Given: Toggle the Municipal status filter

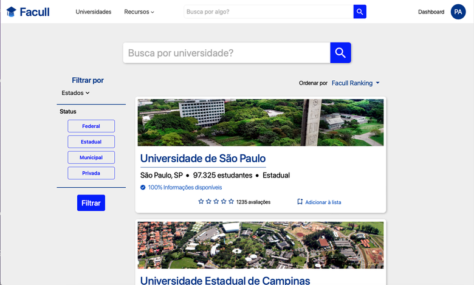Looking at the screenshot, I should 91,157.
